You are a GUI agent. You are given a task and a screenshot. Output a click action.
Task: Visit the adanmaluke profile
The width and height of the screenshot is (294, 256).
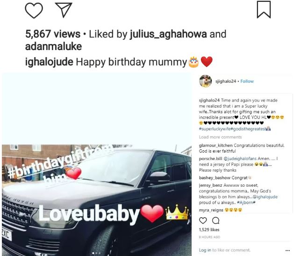click(53, 46)
